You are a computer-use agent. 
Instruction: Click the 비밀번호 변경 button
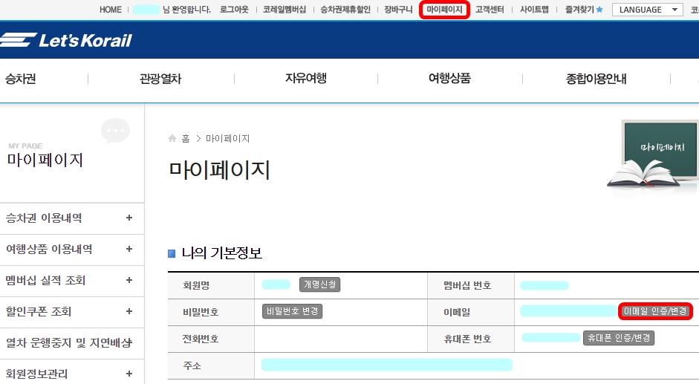point(292,311)
